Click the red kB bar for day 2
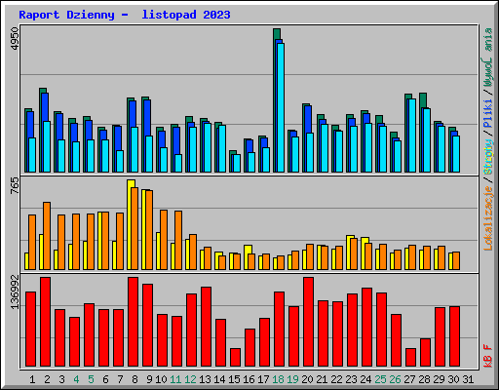This screenshot has width=499, height=390. coord(45,322)
